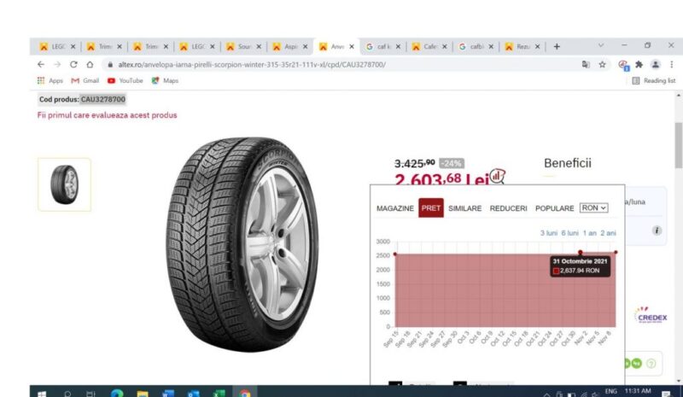
Task: Switch to the MAGAZINE tab
Action: pos(395,208)
